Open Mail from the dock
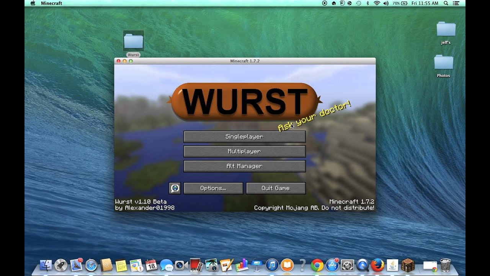The image size is (490, 276). [x=76, y=265]
